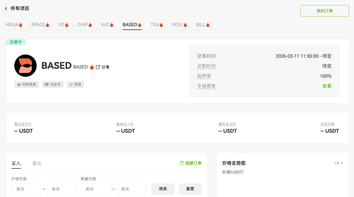This screenshot has height=197, width=354.
Task: Click the BASED token logo
Action: click(26, 66)
